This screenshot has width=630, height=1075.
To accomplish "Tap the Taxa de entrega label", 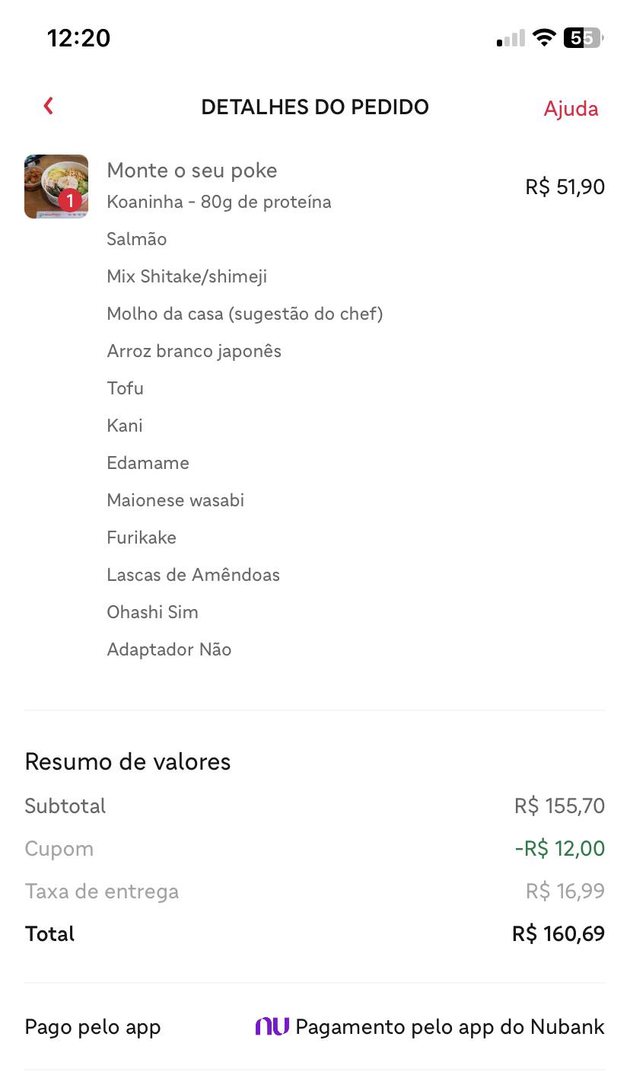I will (x=101, y=892).
